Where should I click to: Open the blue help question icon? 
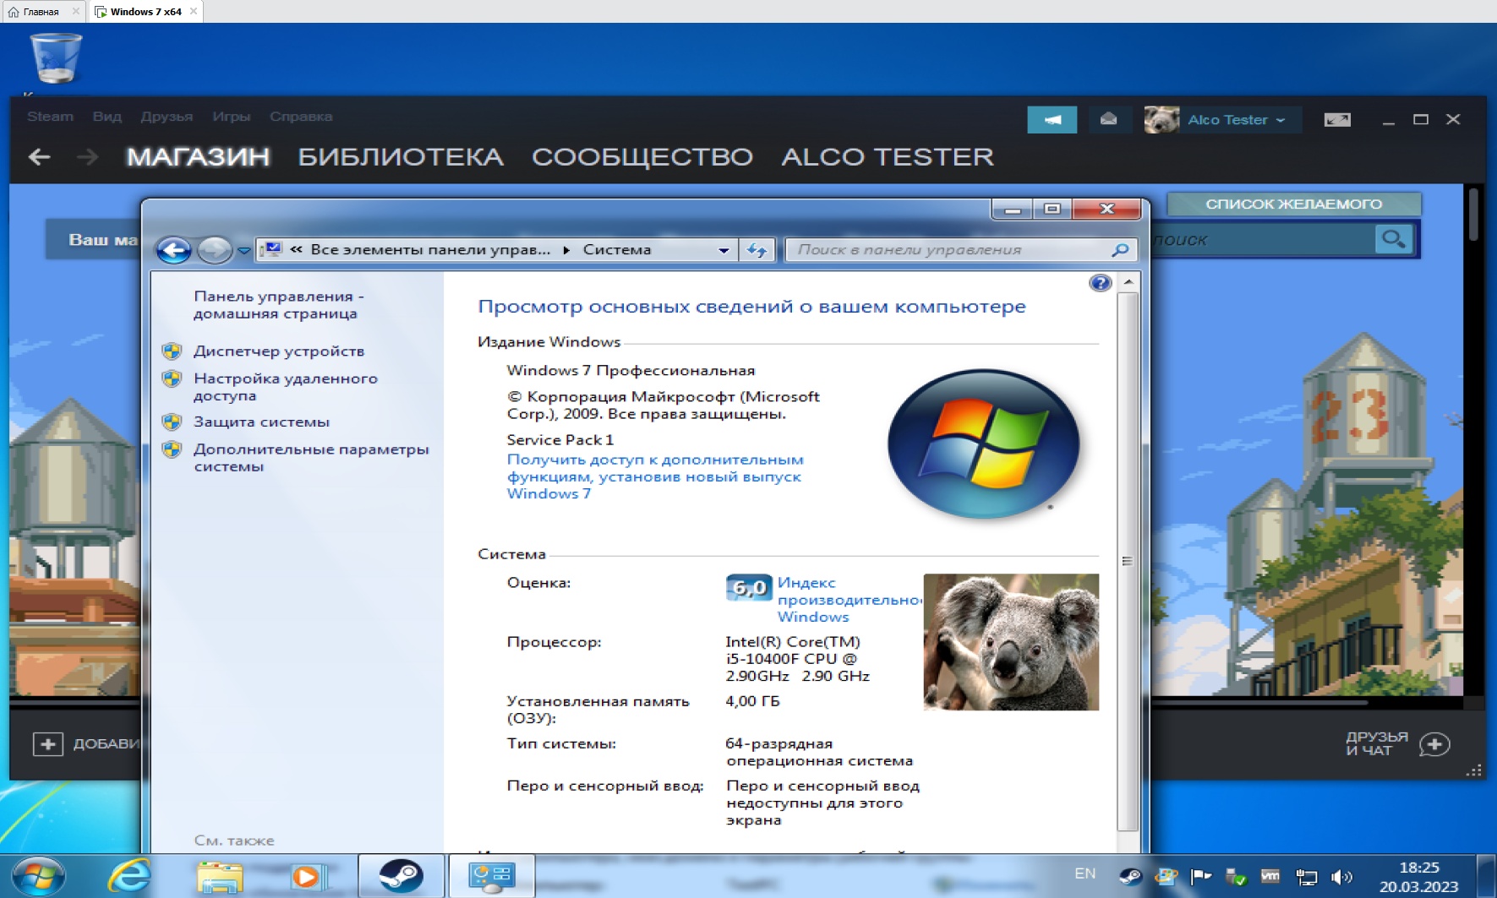[x=1100, y=283]
